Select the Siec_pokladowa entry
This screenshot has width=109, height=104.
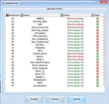click(40, 39)
